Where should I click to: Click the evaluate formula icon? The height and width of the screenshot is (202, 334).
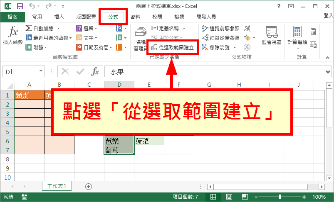pos(247,47)
